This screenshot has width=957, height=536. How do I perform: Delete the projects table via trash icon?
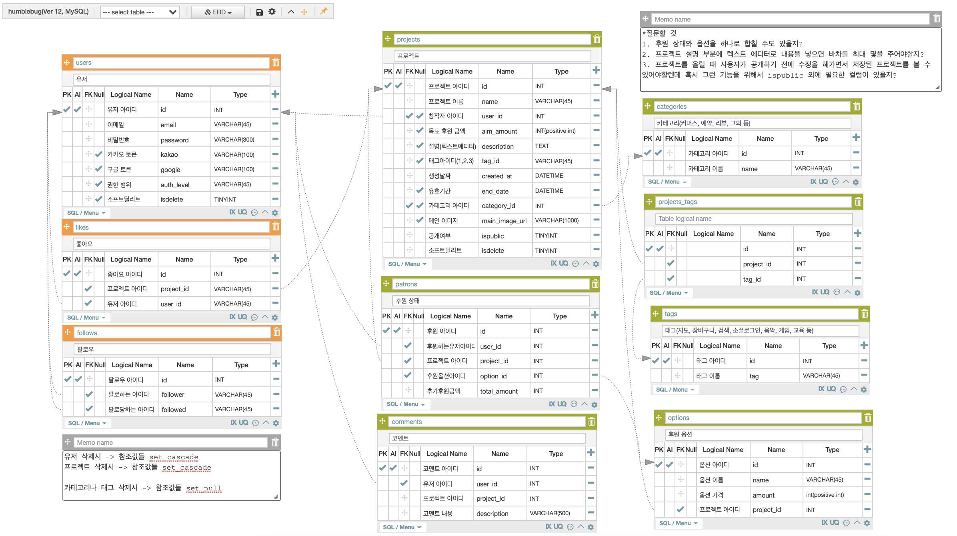[x=597, y=39]
